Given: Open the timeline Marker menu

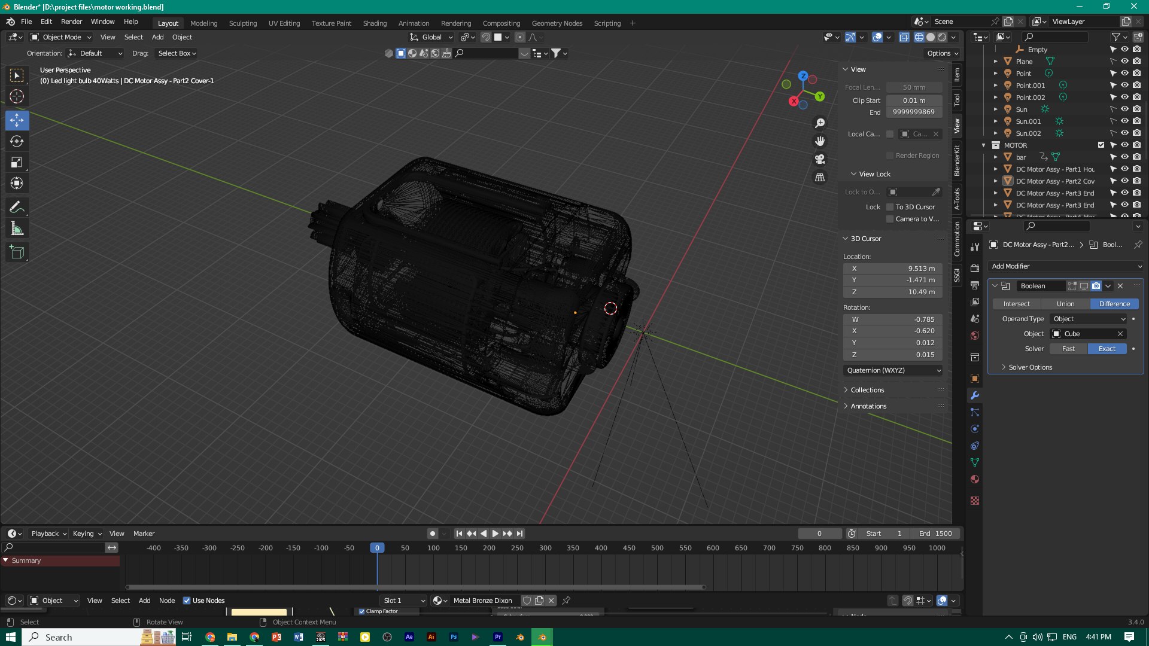Looking at the screenshot, I should 144,534.
